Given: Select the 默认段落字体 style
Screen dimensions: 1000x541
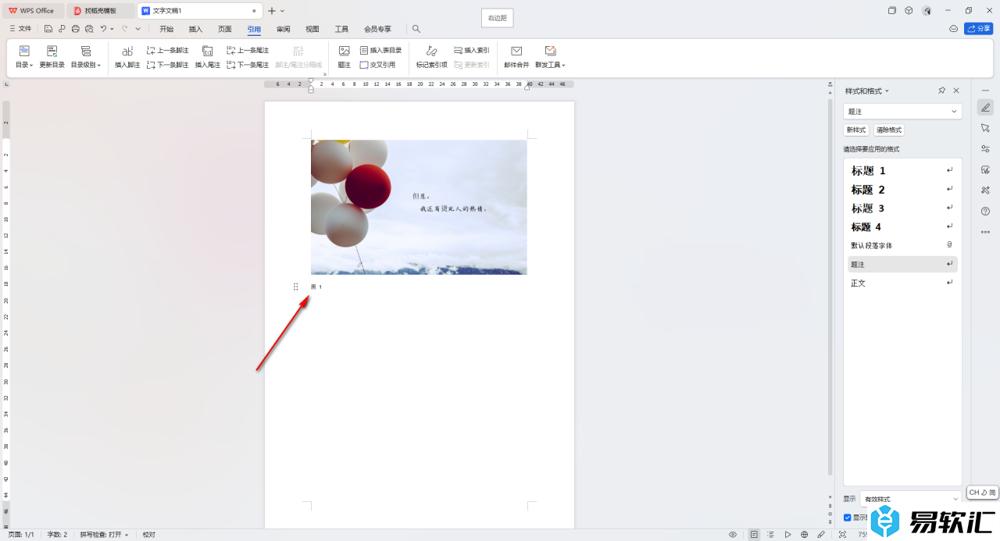Looking at the screenshot, I should click(902, 246).
